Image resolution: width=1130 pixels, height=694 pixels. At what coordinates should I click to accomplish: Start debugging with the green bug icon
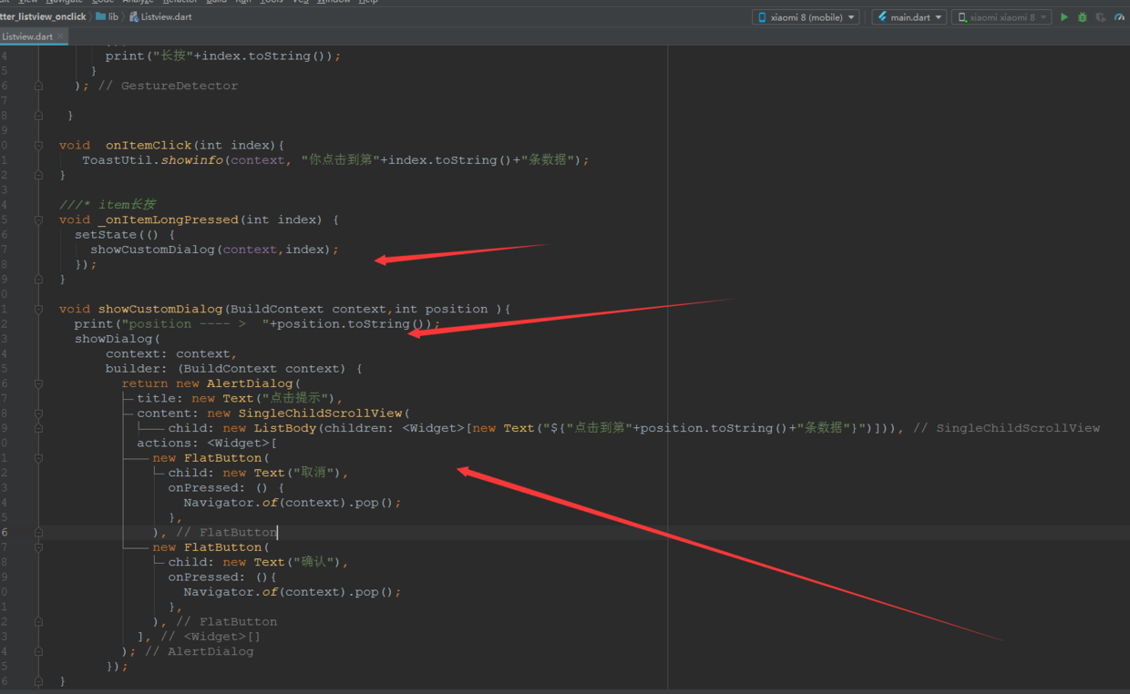[1083, 17]
